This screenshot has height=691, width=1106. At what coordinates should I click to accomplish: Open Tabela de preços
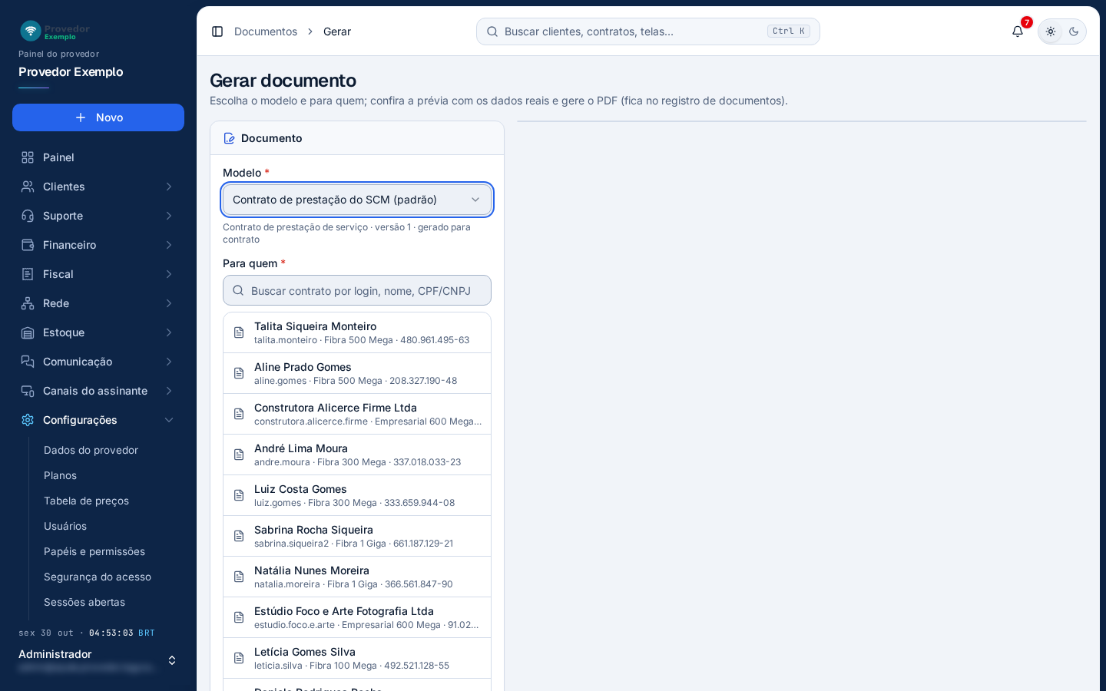[x=86, y=501]
